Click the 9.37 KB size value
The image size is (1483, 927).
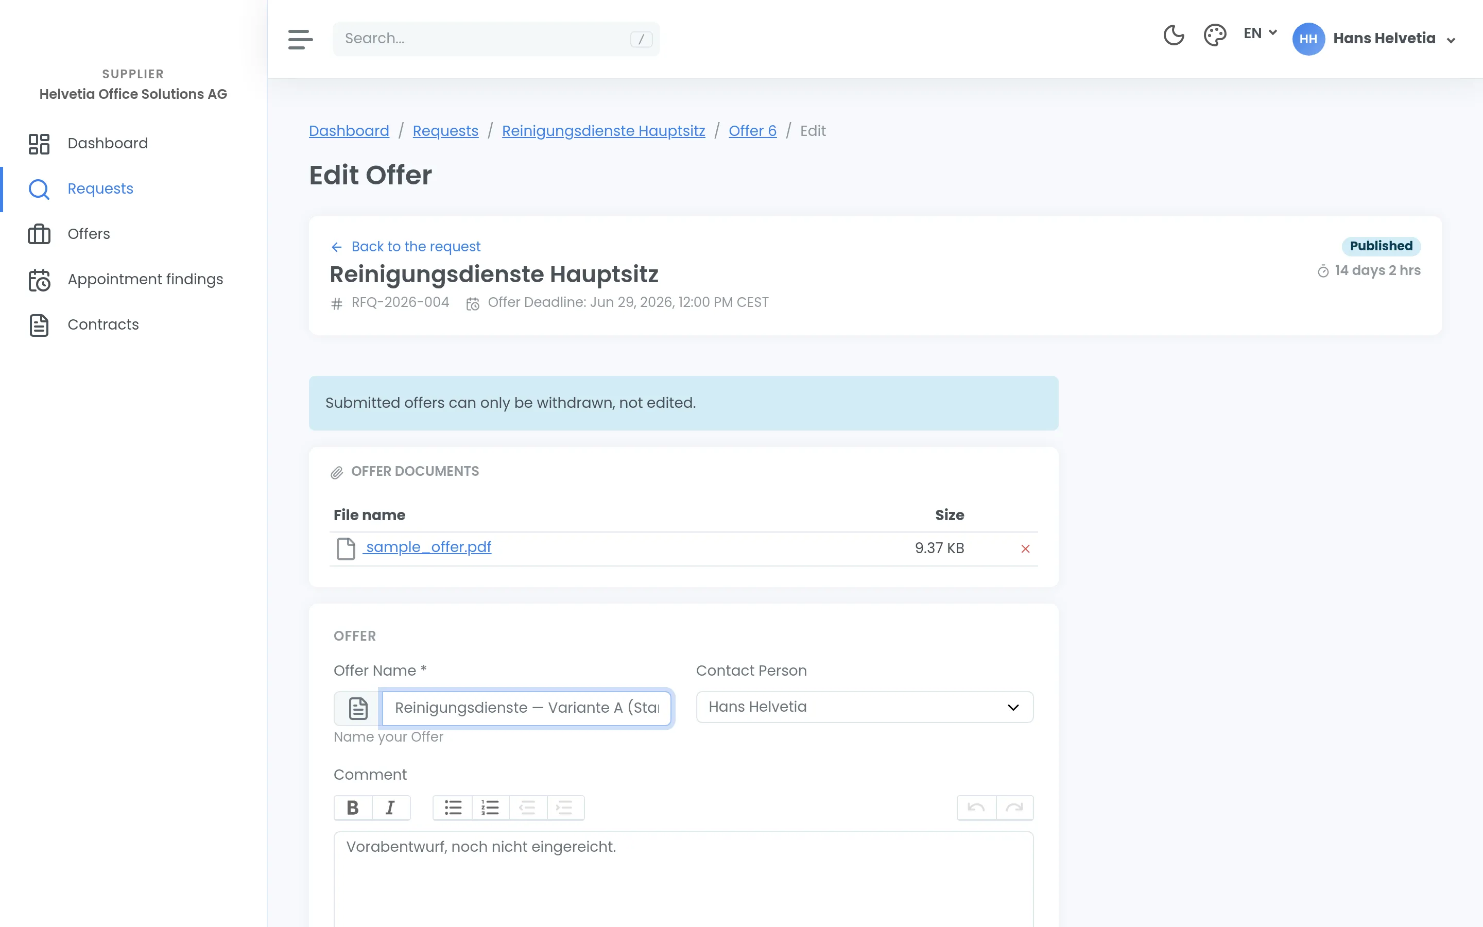[x=939, y=548]
